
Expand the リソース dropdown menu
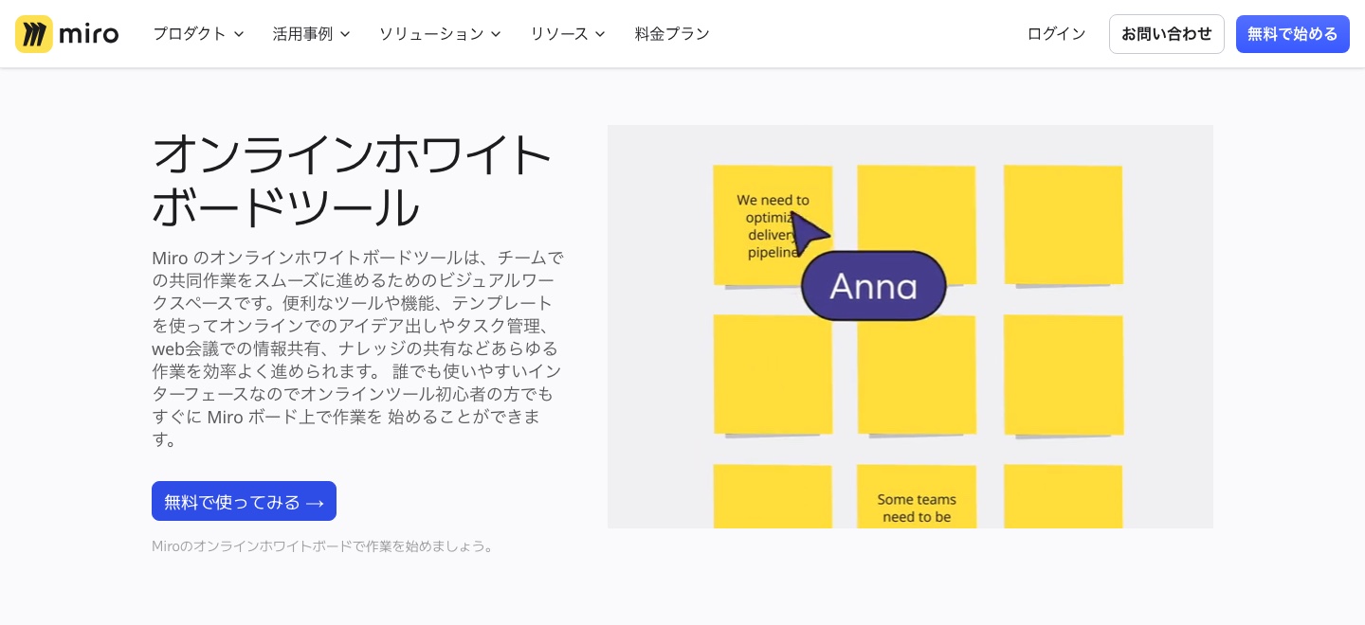pos(568,34)
